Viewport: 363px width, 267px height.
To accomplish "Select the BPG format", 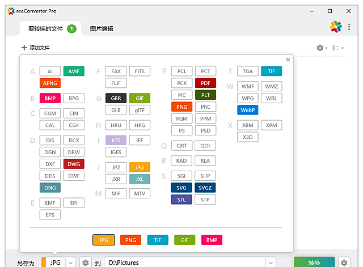I will click(74, 98).
